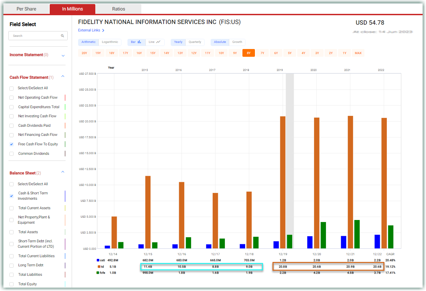Expand the Income Statement section
The height and width of the screenshot is (291, 426).
pyautogui.click(x=63, y=55)
